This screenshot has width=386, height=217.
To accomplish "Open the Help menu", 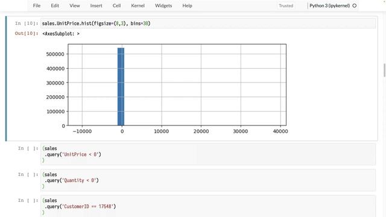I will [187, 5].
